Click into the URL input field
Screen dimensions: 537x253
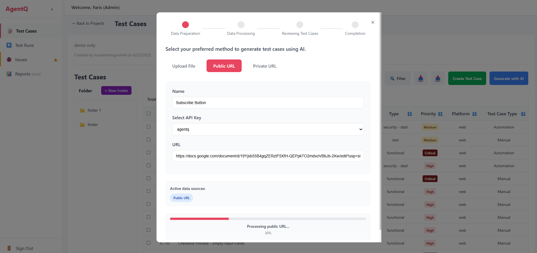click(268, 156)
